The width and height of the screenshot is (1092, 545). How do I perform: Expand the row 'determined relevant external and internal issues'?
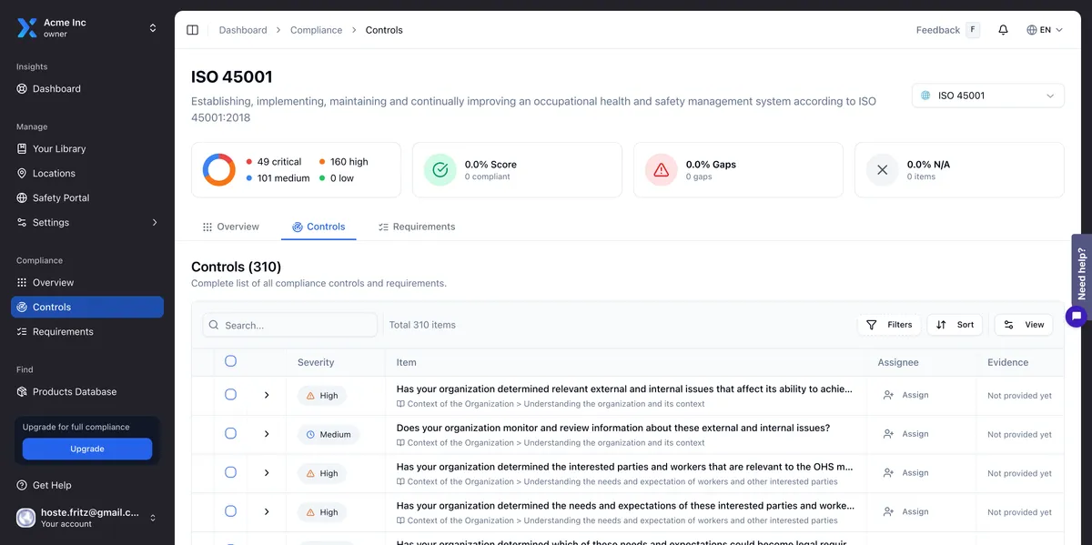point(267,395)
